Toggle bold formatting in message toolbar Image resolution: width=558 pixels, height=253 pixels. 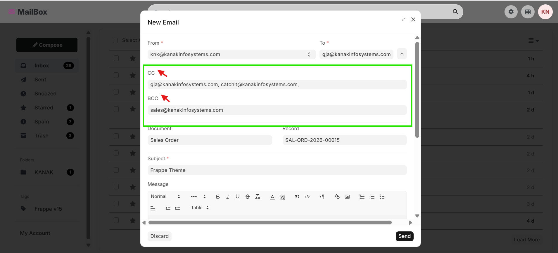tap(218, 197)
